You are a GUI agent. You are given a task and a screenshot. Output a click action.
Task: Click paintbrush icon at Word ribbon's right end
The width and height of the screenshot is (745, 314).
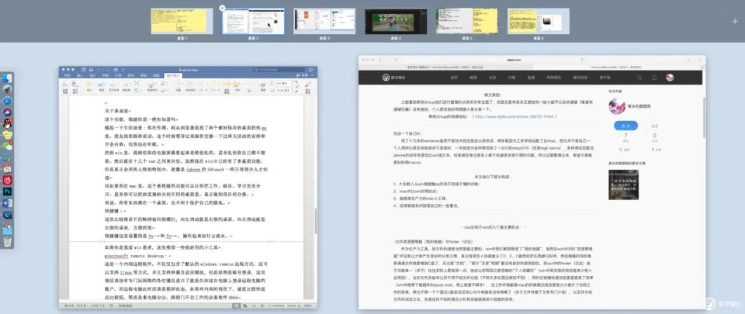308,85
